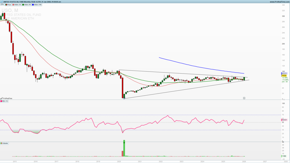Click the pink RSI (13) indicator icon
The height and width of the screenshot is (163, 290).
click(1, 101)
